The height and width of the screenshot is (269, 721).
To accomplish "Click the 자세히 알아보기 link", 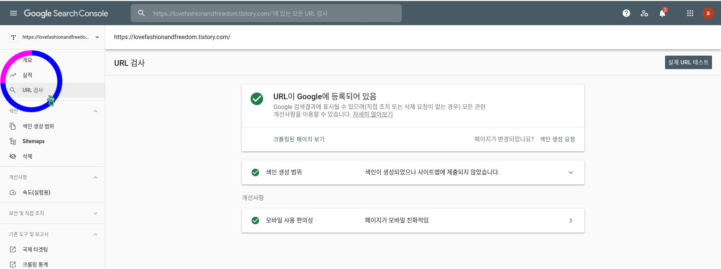I will click(x=373, y=114).
